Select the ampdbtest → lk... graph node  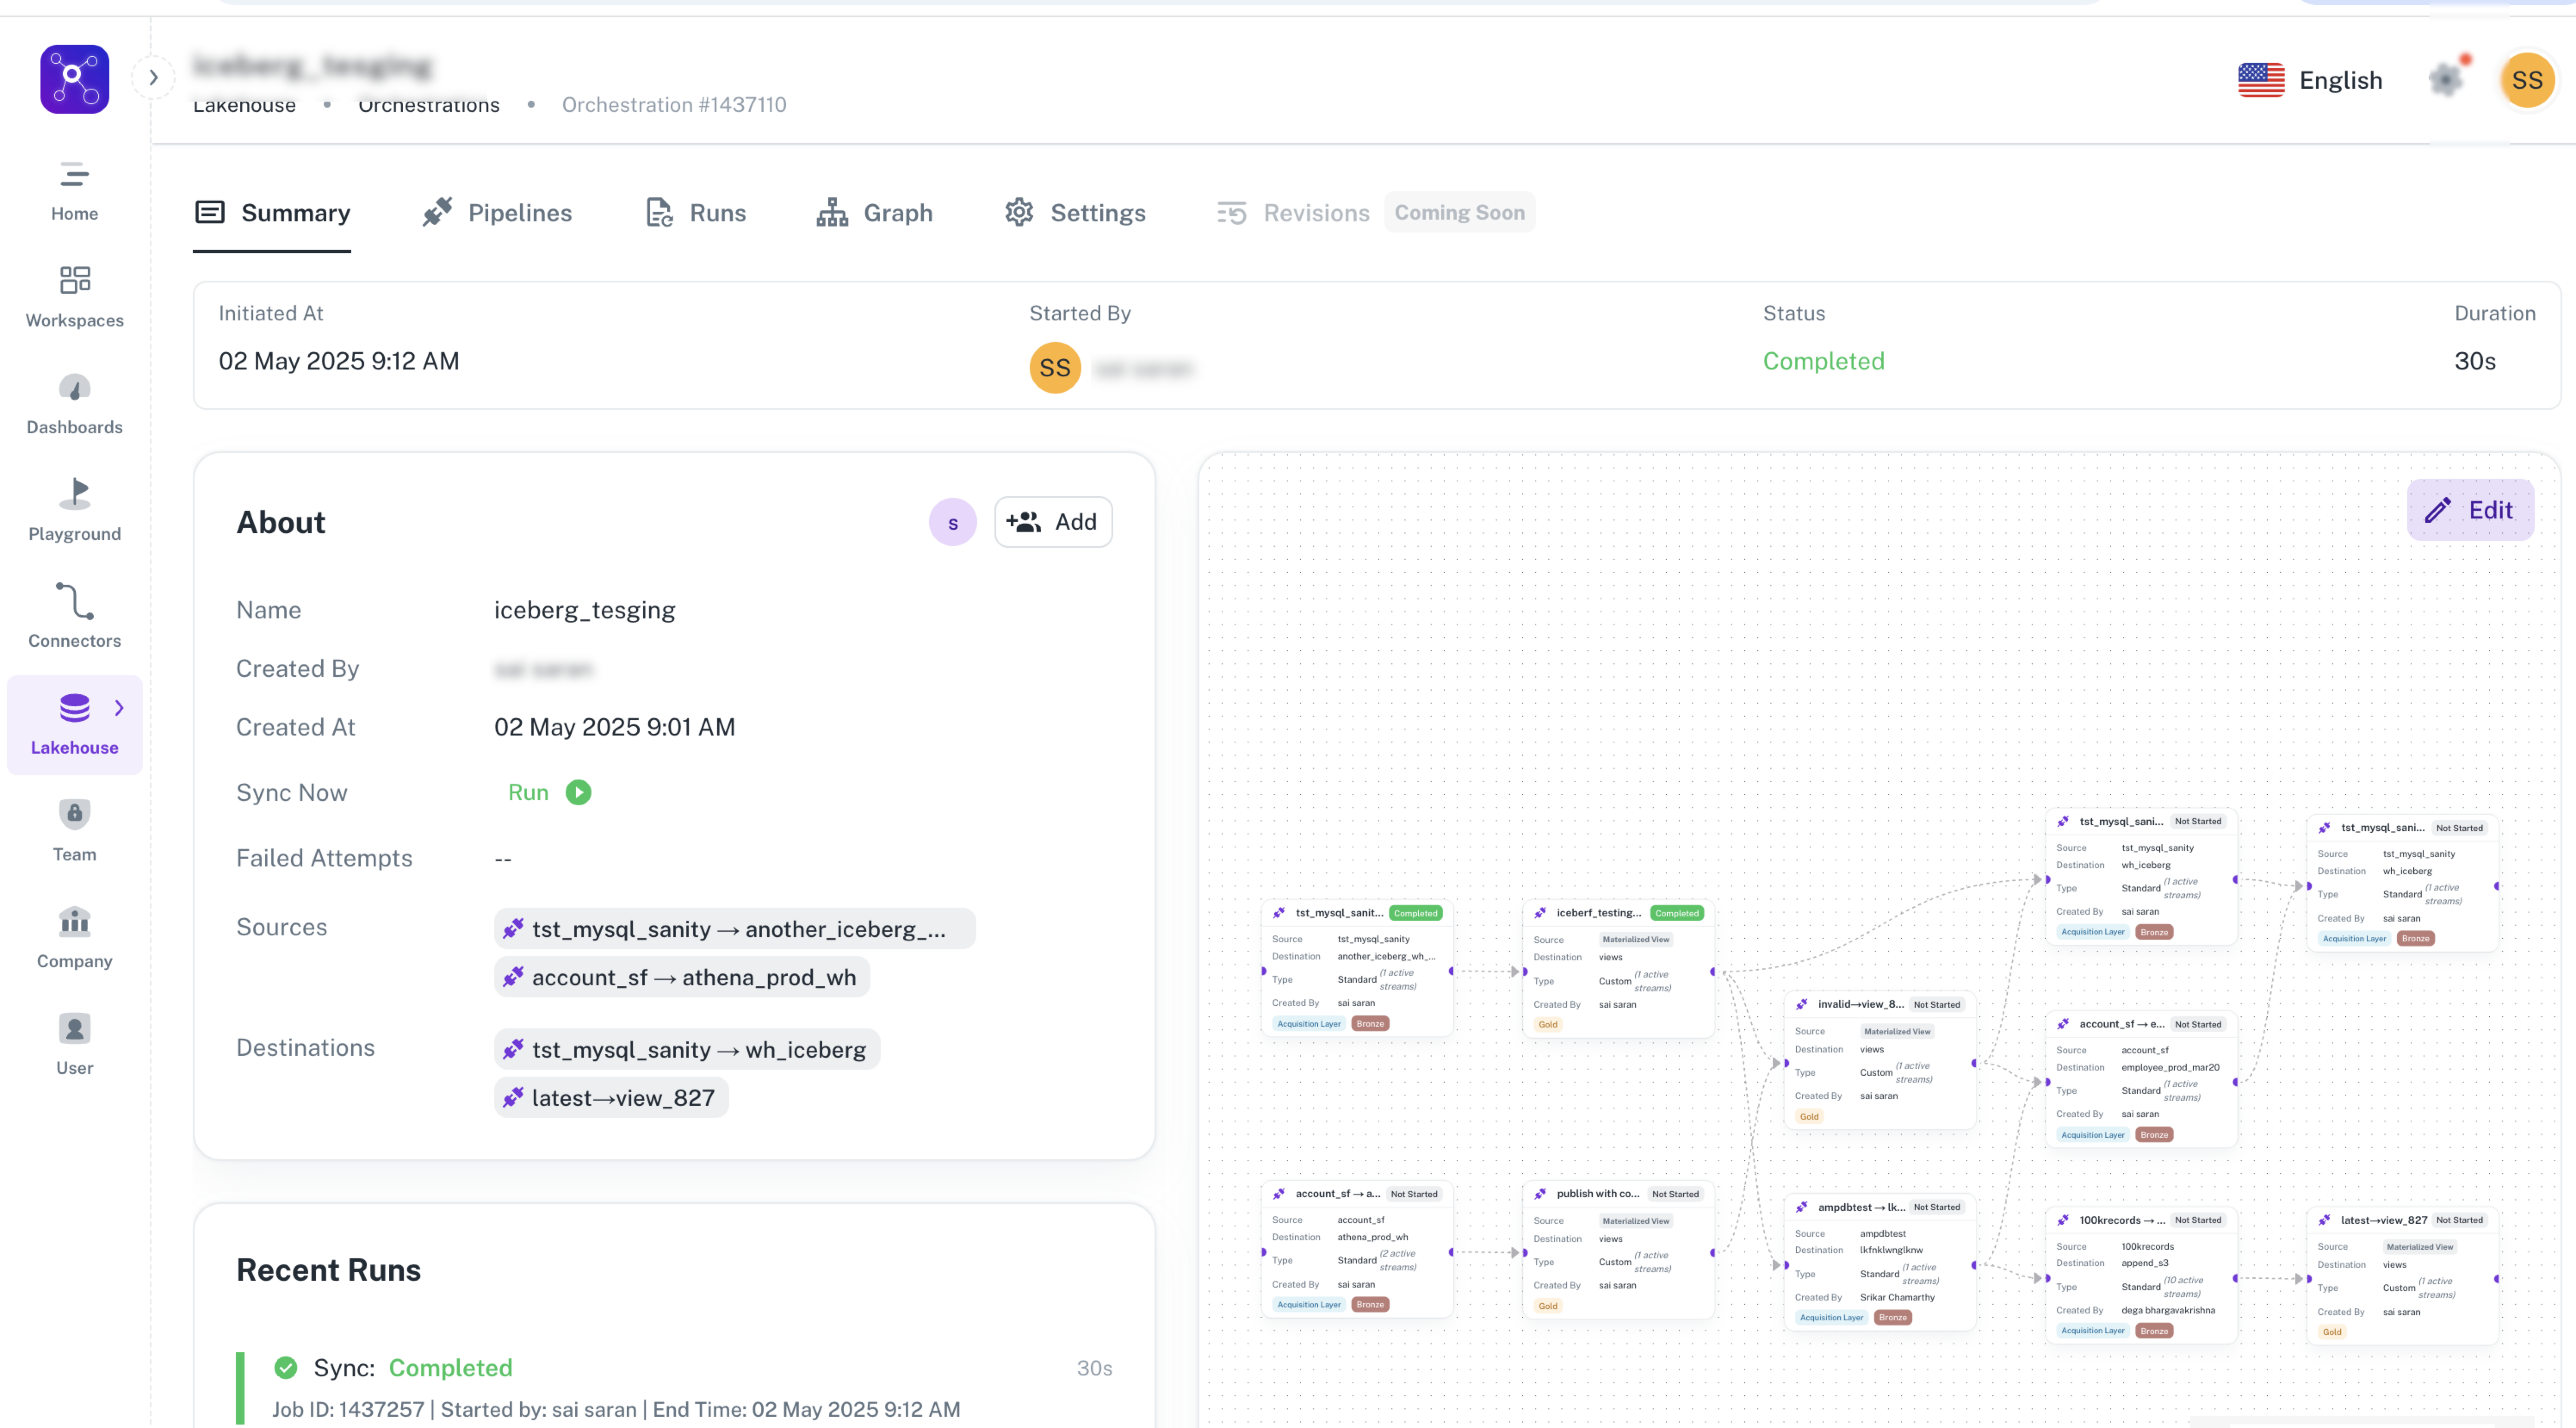pos(1880,1262)
